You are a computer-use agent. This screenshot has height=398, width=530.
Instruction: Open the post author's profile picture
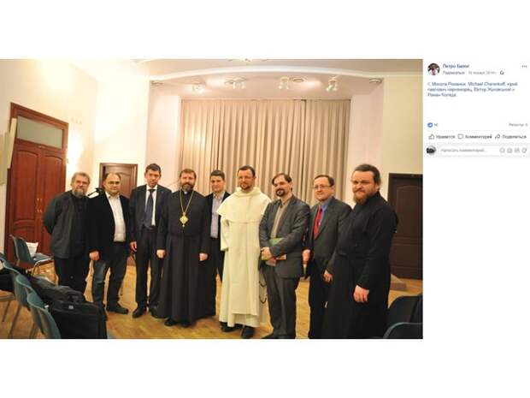[x=433, y=69]
